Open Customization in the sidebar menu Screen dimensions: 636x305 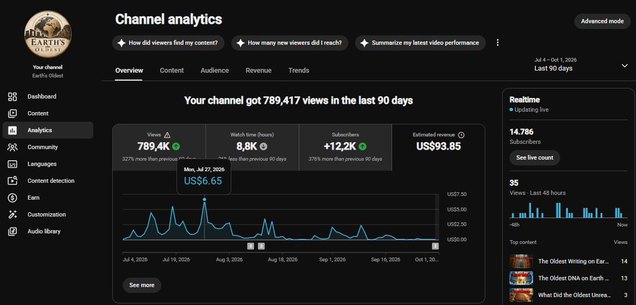[48, 214]
